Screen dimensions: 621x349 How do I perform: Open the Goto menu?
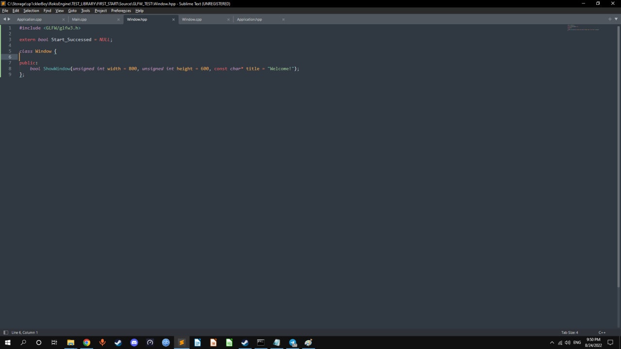point(72,11)
